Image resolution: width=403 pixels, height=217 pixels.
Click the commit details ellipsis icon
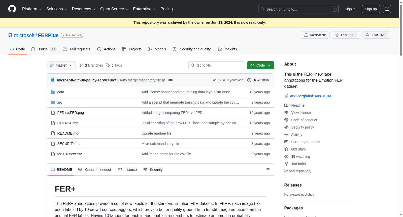point(171,80)
